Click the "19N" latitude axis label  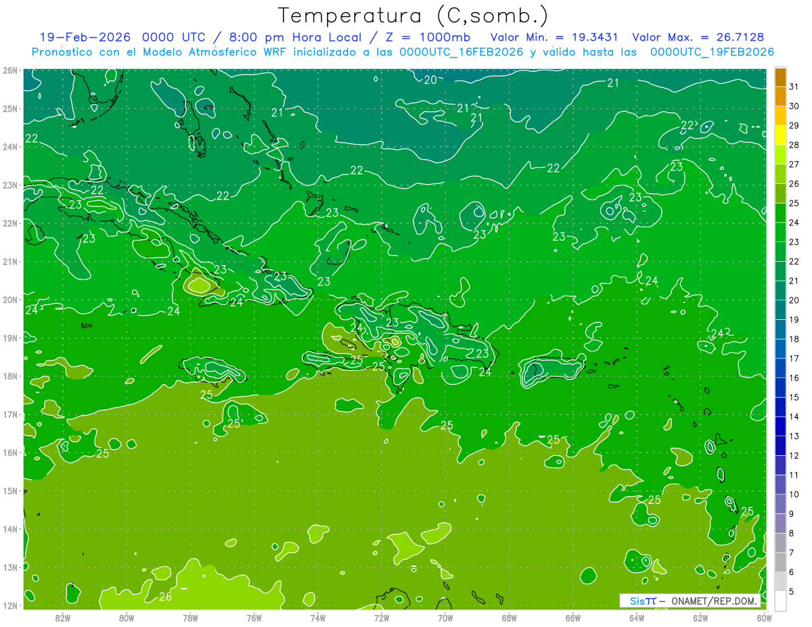click(x=10, y=338)
